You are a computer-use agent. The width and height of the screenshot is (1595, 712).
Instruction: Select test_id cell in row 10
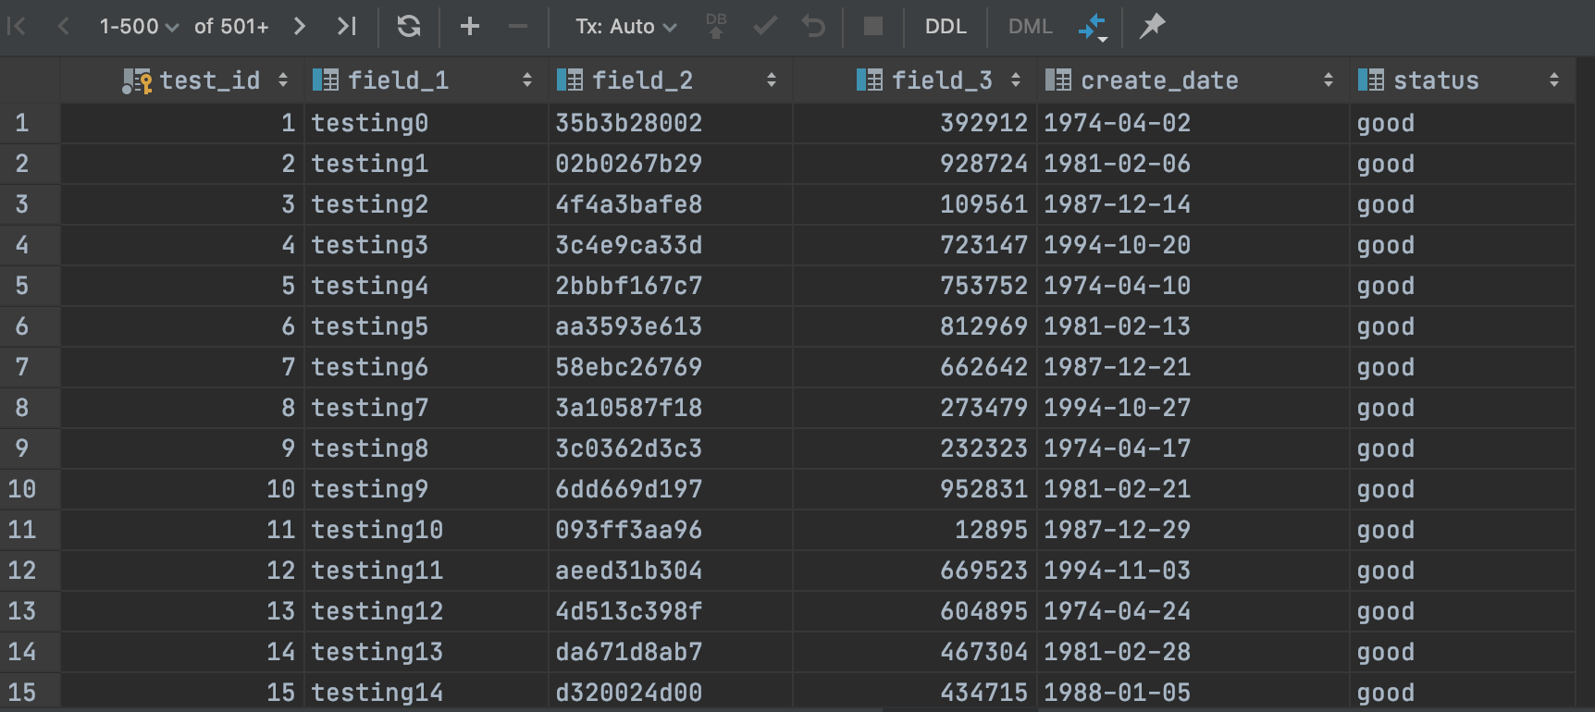pos(182,489)
